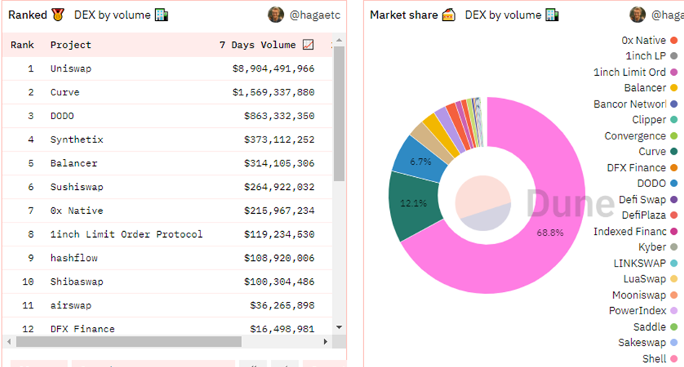Click the $36,265,898 volume value

click(x=282, y=306)
